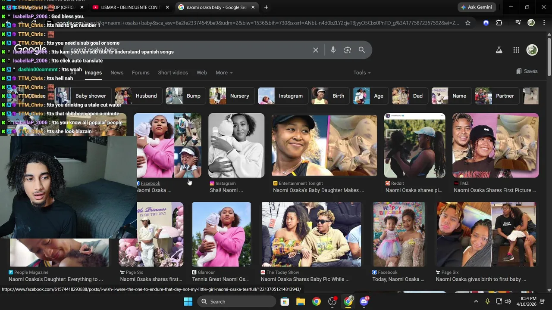Switch to the News tab
Viewport: 552px width, 310px height.
coord(117,73)
